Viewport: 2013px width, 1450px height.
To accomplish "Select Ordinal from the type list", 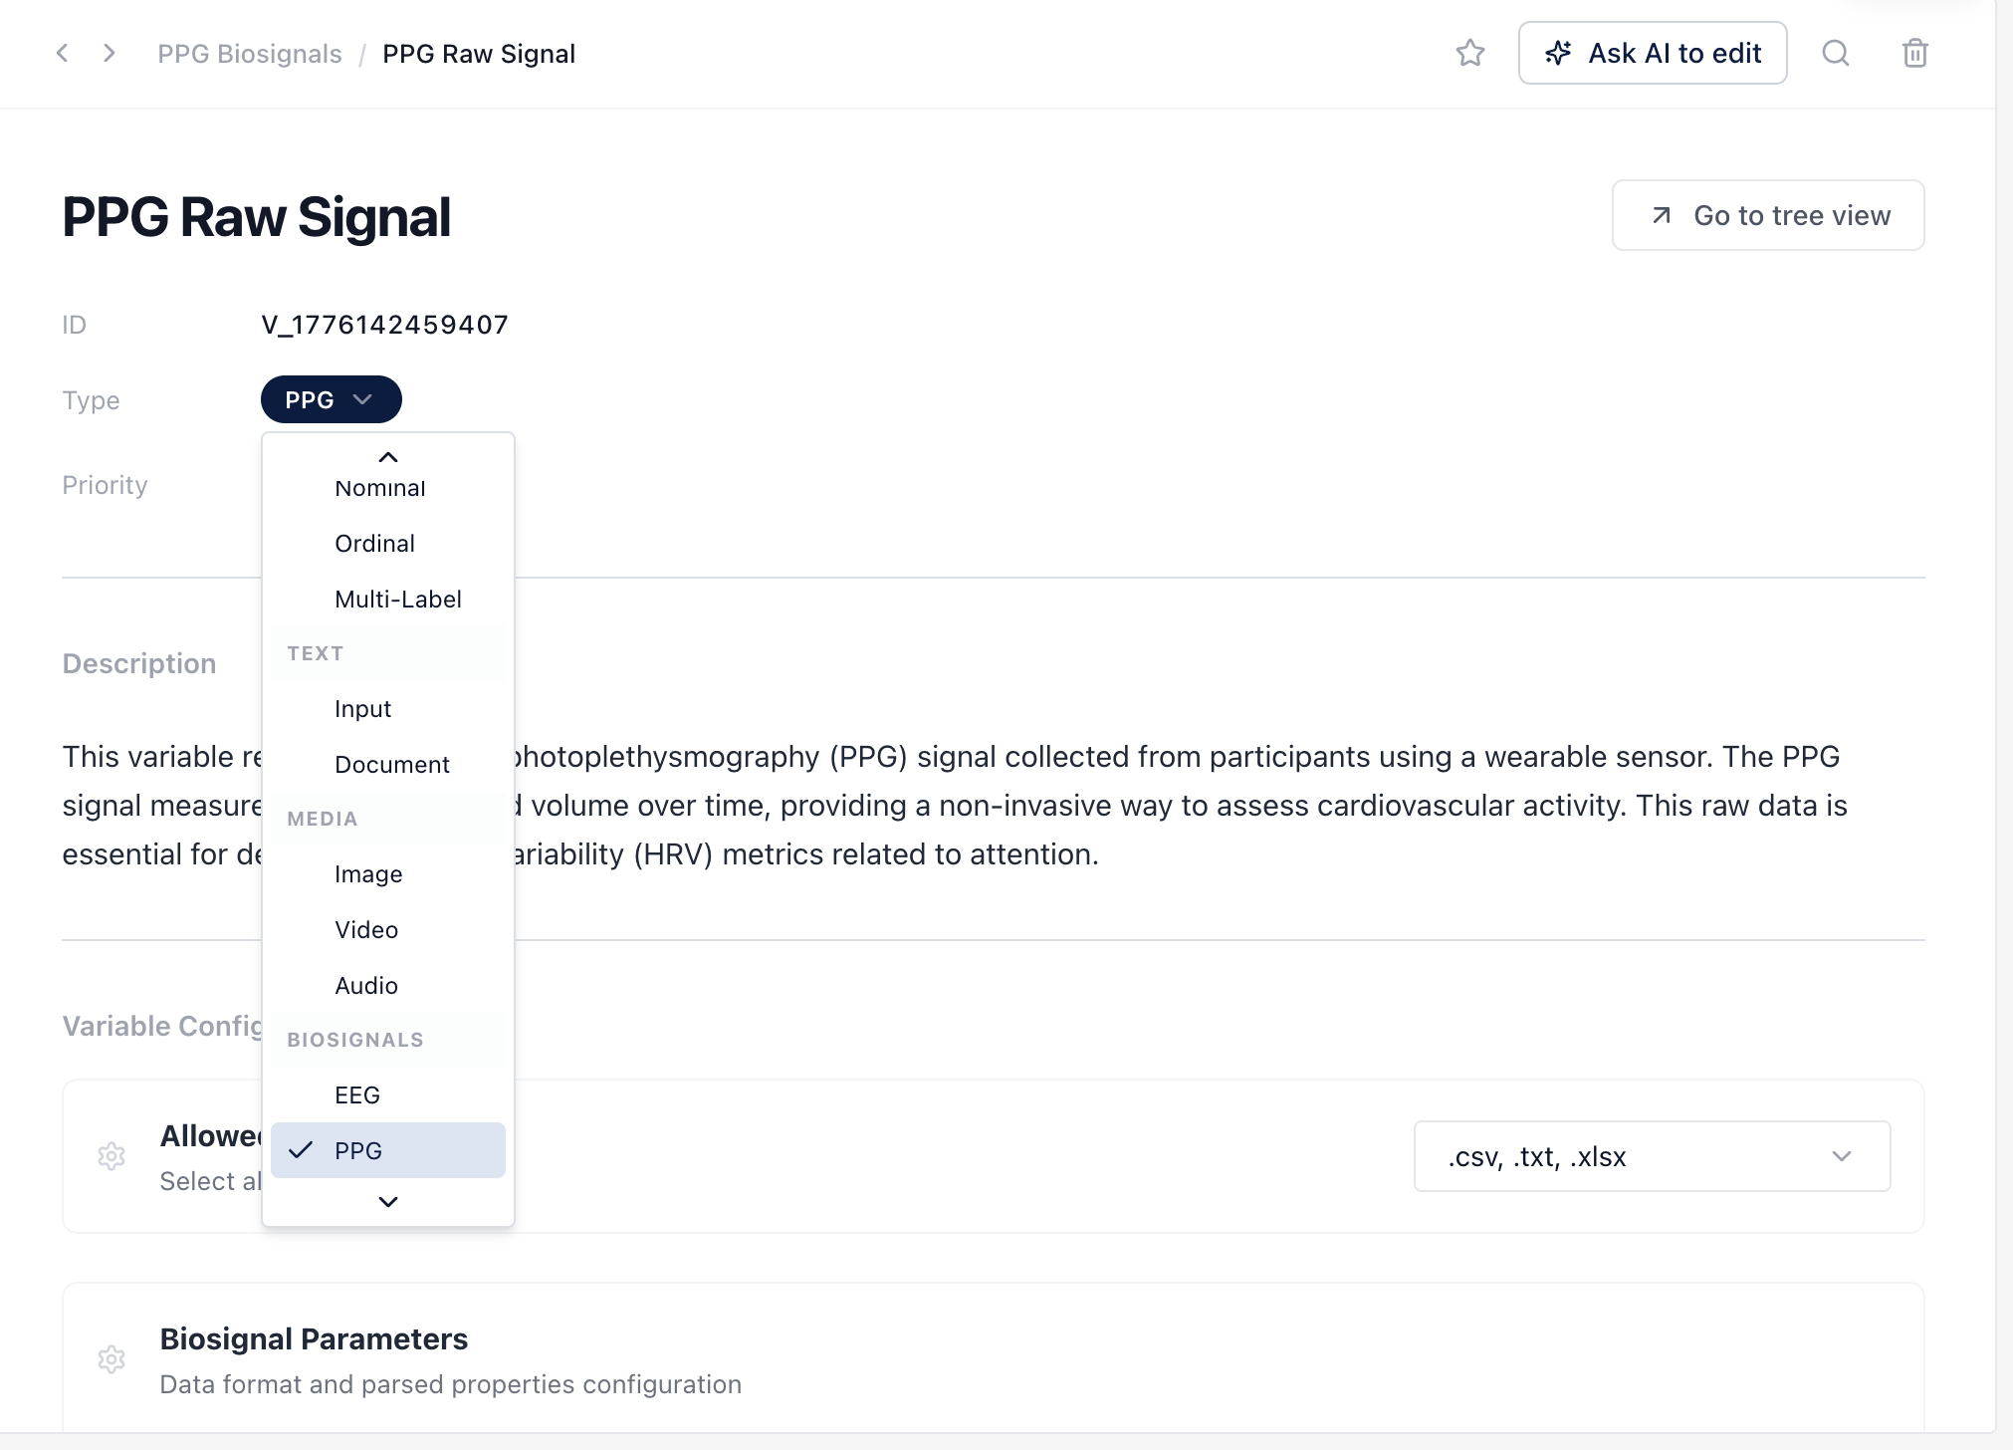I will tap(374, 544).
